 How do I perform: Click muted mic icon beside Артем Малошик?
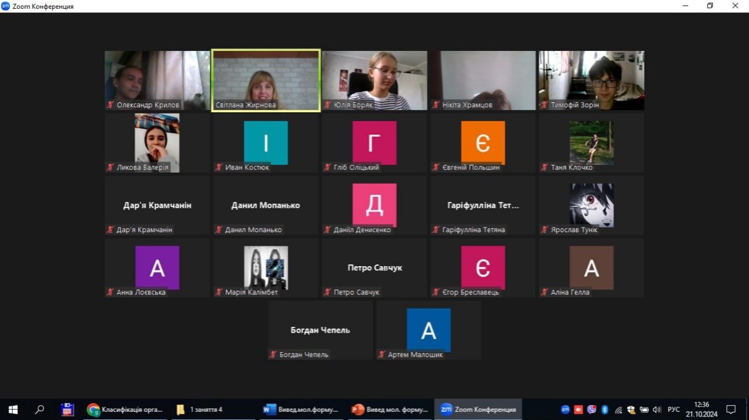382,354
